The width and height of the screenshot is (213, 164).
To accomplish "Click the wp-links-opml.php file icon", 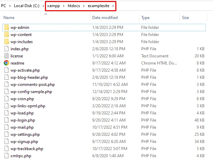I will (x=6, y=106).
